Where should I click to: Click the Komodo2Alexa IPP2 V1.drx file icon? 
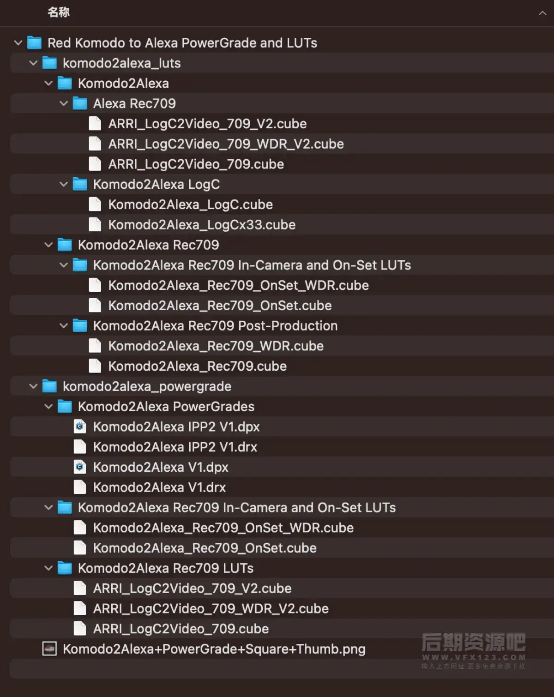click(80, 447)
